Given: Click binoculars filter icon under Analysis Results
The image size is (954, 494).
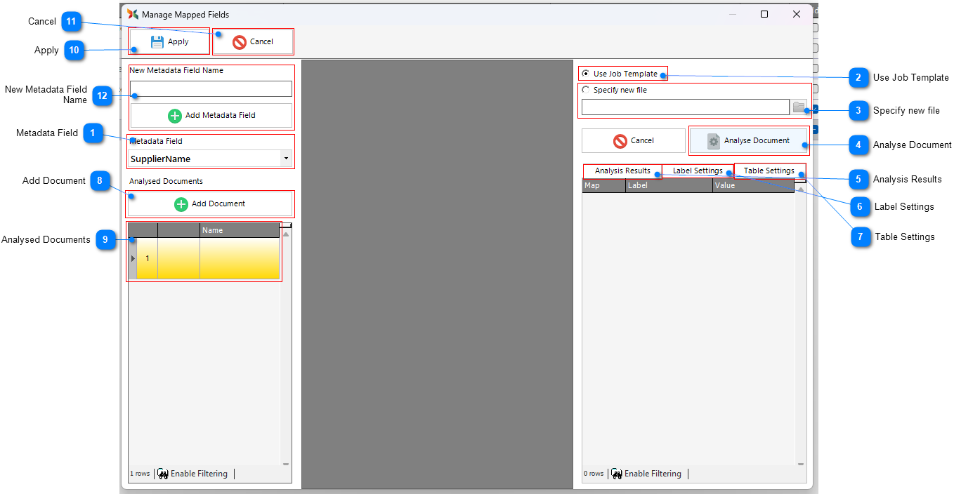Looking at the screenshot, I should (617, 474).
